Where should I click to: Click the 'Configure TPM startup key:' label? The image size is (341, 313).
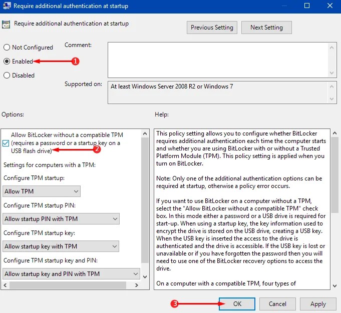tap(39, 233)
